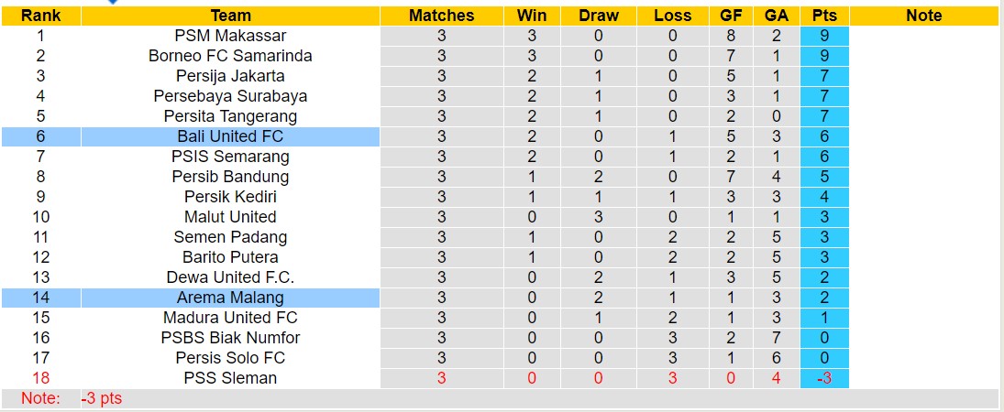Click the highlighted Arema Malang row
1004x412 pixels.
tap(230, 298)
